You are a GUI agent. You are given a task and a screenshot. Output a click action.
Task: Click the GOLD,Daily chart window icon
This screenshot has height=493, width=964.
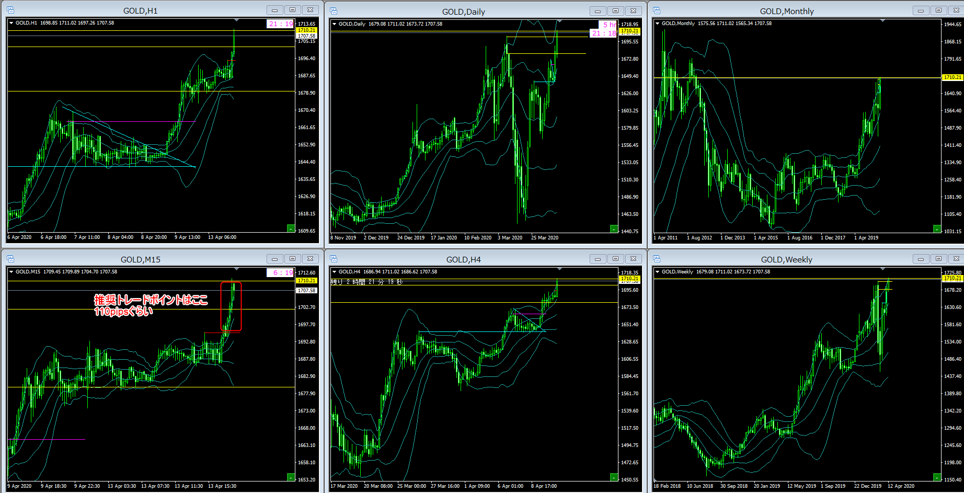point(334,11)
